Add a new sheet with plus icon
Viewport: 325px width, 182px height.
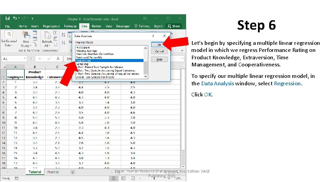coord(73,172)
